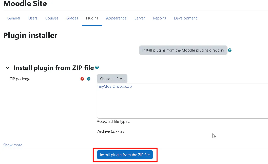Go to the Grades tab

tap(72, 18)
